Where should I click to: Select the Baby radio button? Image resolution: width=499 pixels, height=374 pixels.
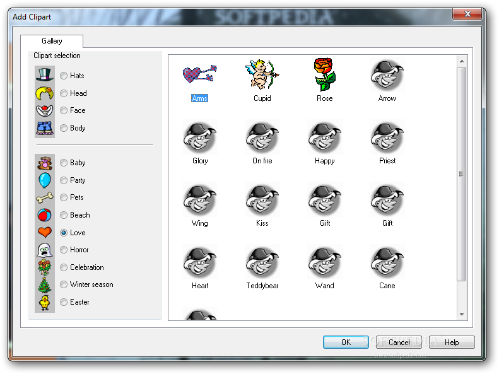tap(64, 163)
